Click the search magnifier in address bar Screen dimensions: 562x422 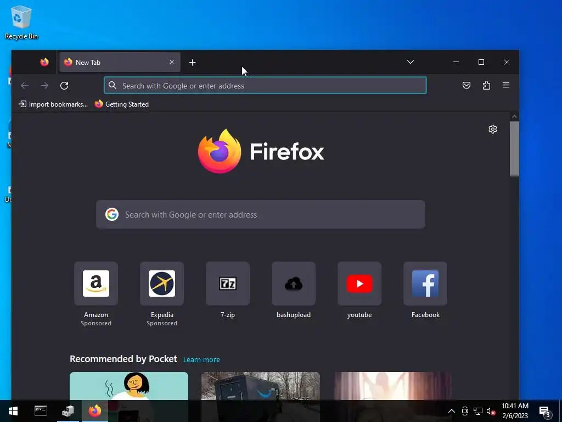click(113, 85)
